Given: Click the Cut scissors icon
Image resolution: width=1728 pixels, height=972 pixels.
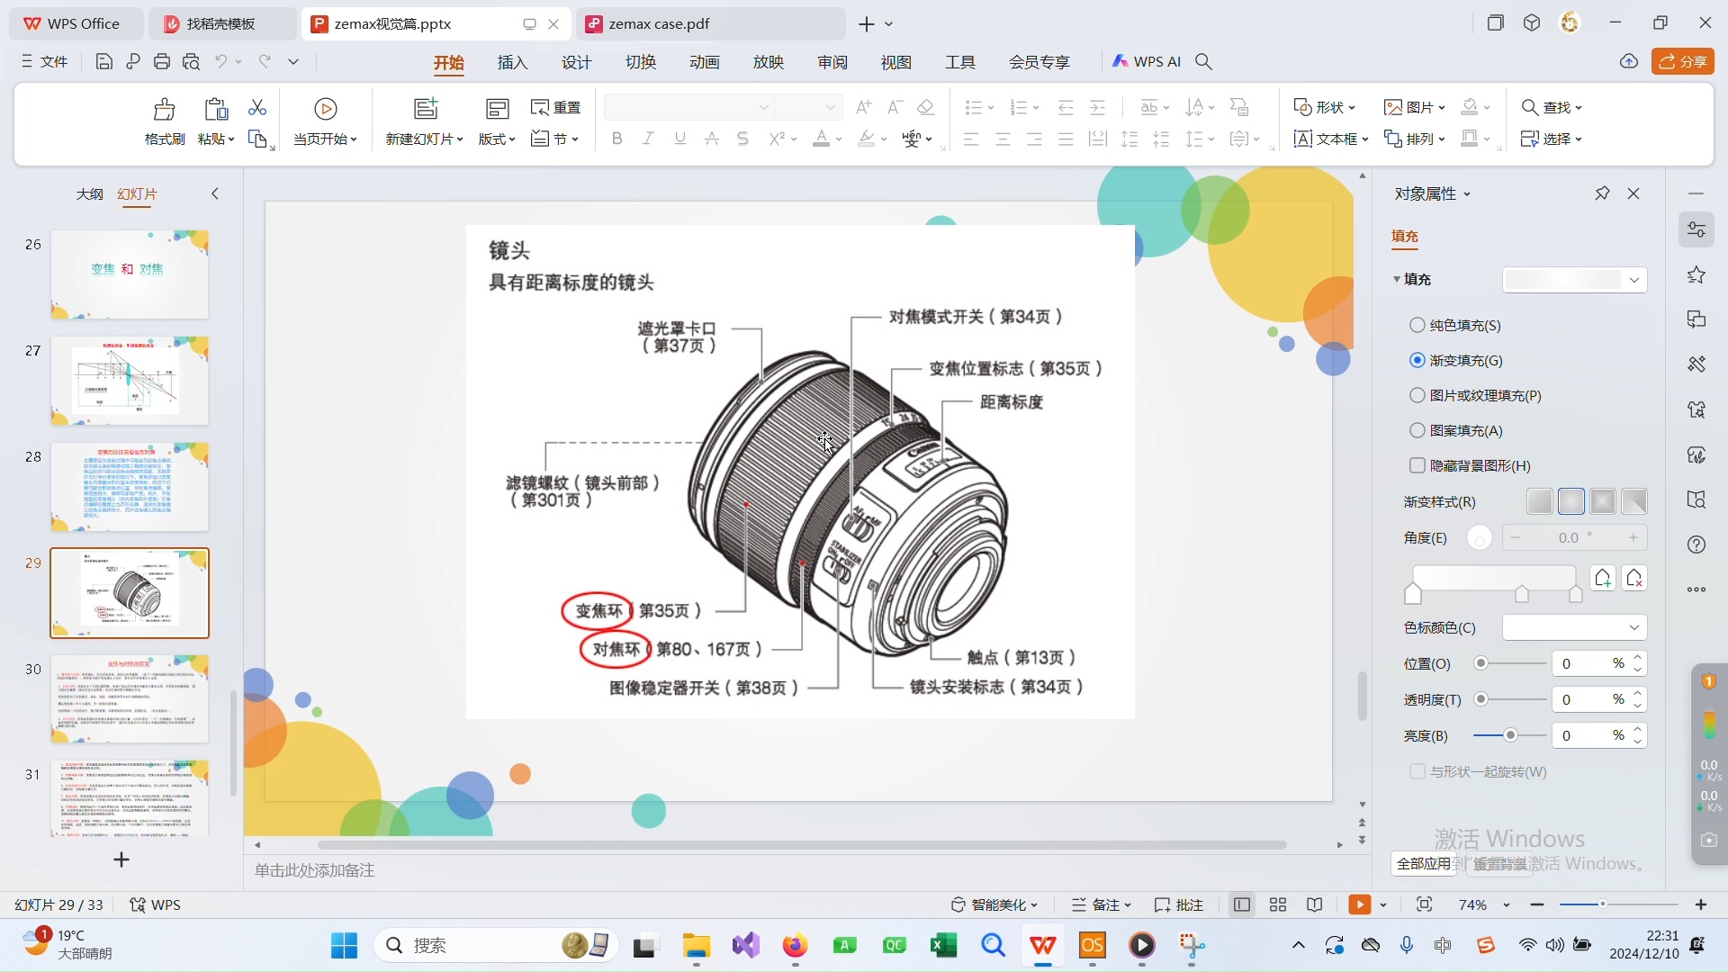Looking at the screenshot, I should (x=257, y=108).
